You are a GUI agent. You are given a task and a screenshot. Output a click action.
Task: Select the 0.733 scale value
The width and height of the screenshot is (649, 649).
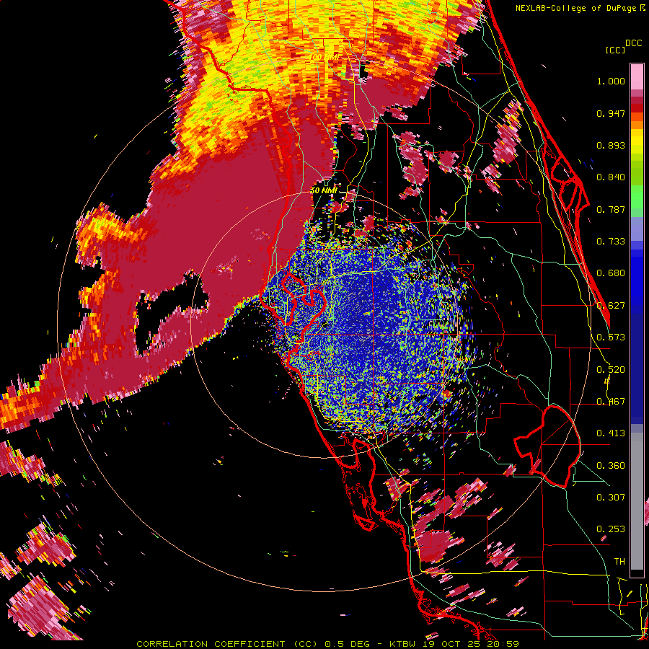pos(611,242)
